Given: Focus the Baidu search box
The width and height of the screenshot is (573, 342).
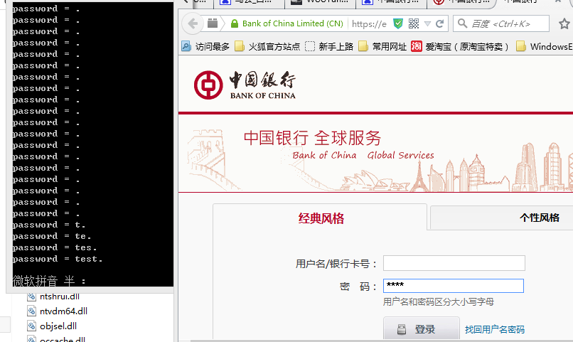Looking at the screenshot, I should [501, 23].
